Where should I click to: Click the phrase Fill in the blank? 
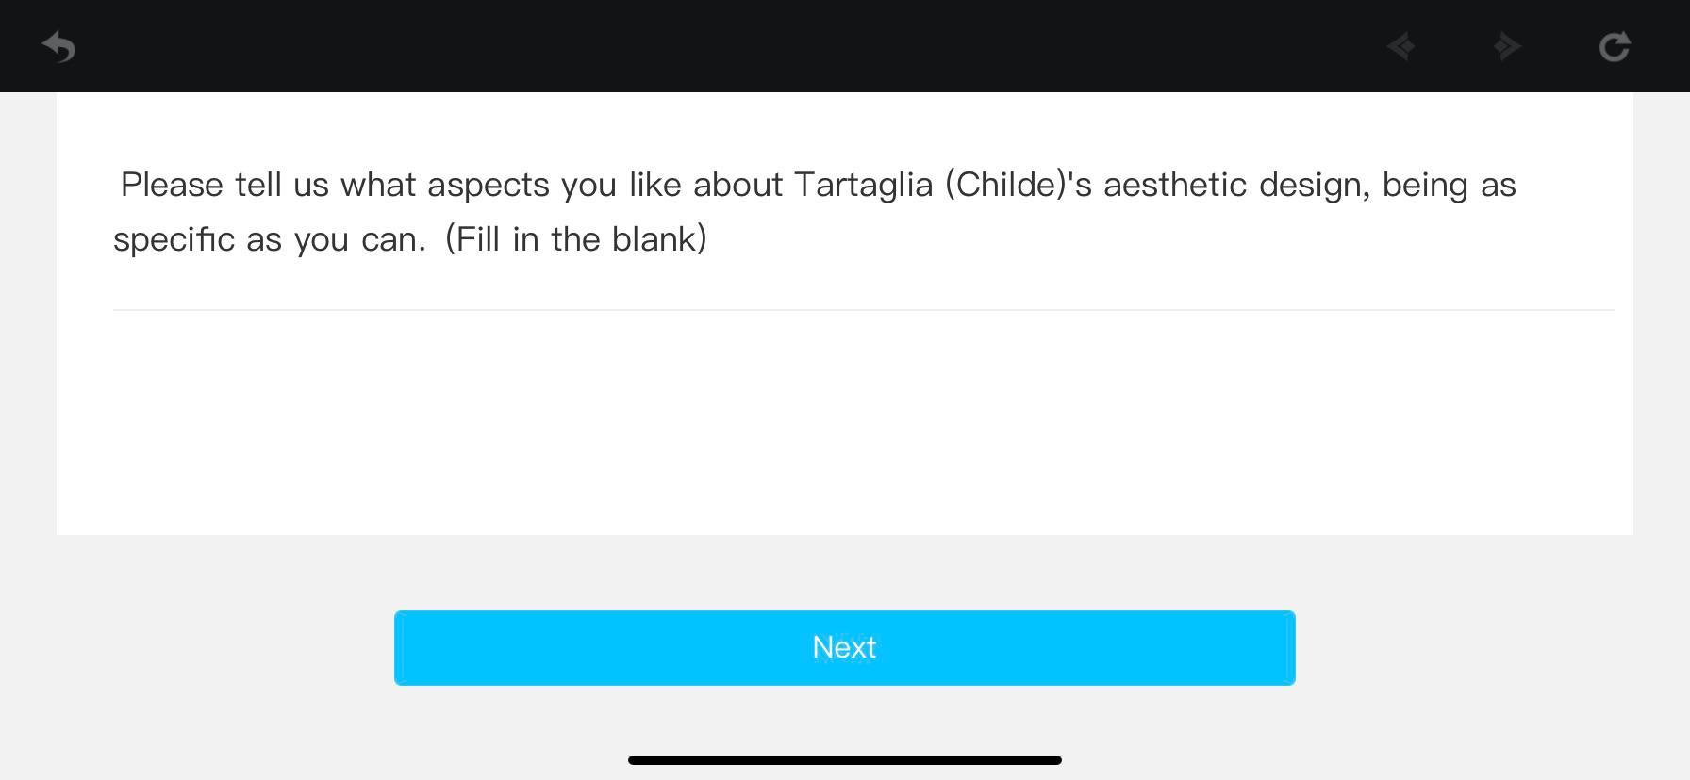[x=578, y=238]
